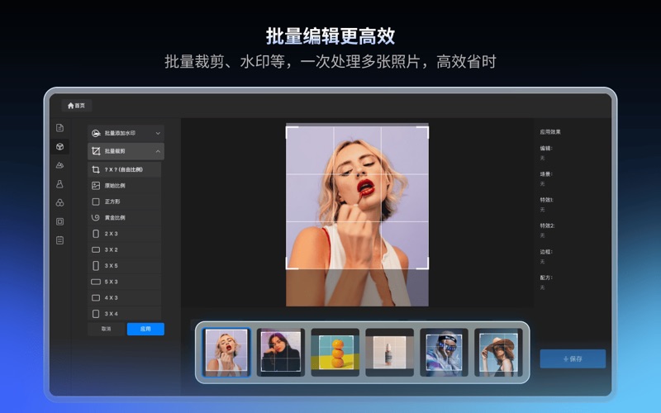Screen dimensions: 661x413
Task: Open the flask recipe sidebar icon
Action: click(x=59, y=184)
